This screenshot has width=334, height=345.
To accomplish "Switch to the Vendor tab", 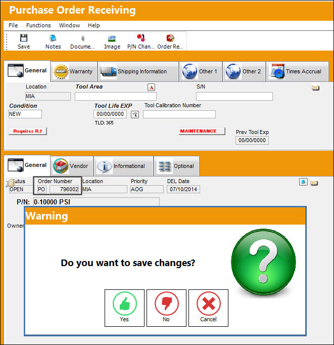I will pos(72,166).
